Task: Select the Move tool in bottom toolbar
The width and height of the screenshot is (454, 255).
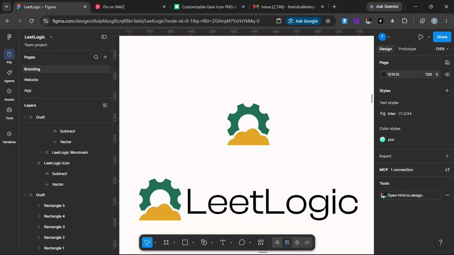Action: tap(147, 243)
